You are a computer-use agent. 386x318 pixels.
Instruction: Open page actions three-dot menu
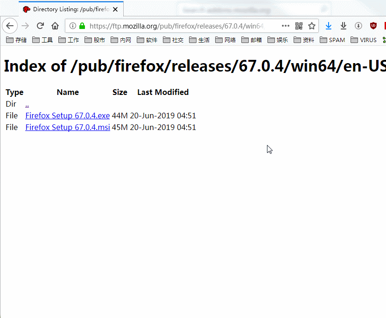(x=286, y=26)
